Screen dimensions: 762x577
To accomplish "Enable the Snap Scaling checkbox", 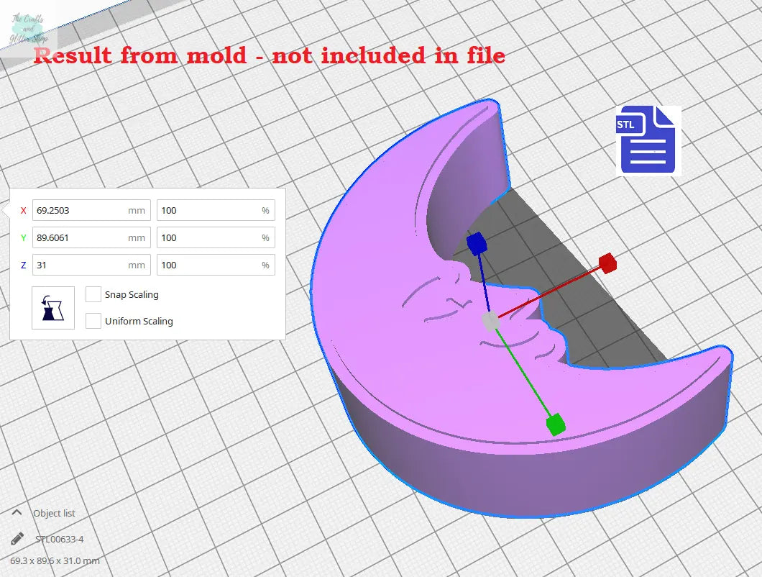I will [93, 294].
